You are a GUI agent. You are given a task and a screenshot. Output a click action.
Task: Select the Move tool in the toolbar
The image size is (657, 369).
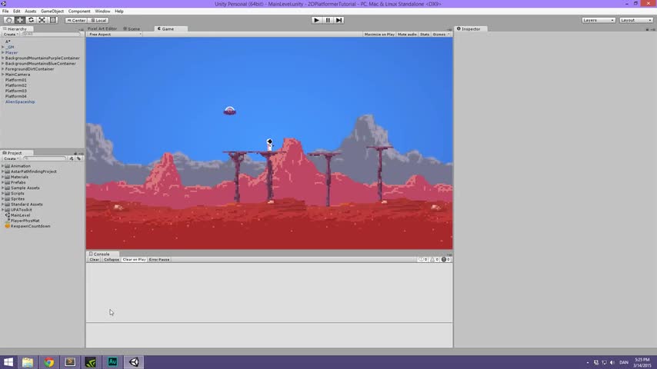[20, 20]
